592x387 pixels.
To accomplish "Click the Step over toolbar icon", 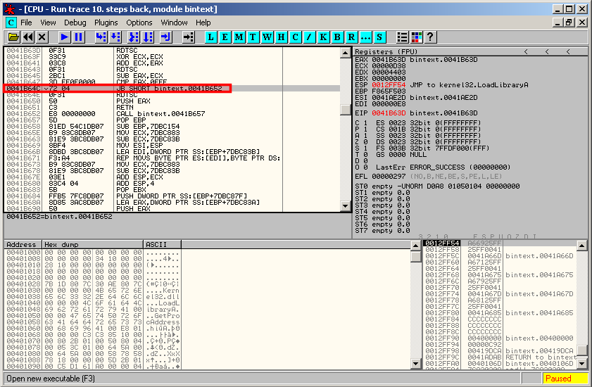I will (x=116, y=37).
